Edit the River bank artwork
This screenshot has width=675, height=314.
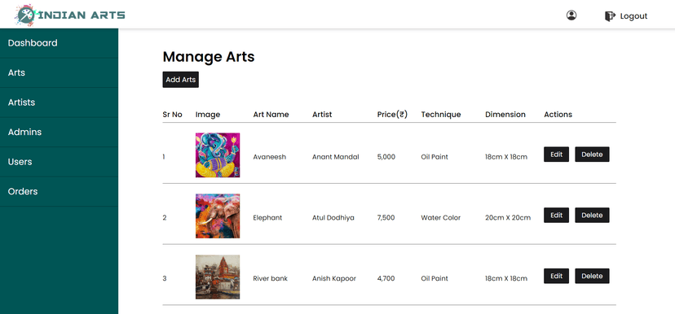click(x=556, y=276)
